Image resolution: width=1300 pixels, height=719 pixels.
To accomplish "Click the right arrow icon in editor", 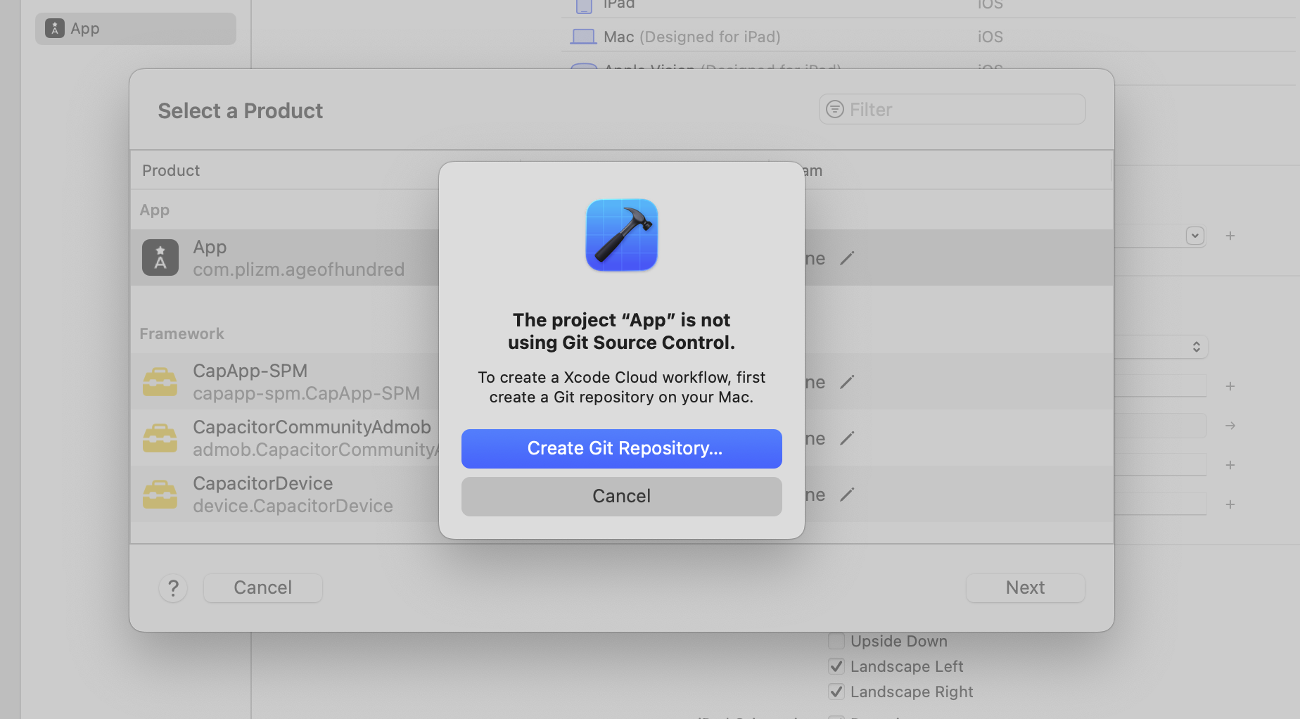I will point(1230,426).
